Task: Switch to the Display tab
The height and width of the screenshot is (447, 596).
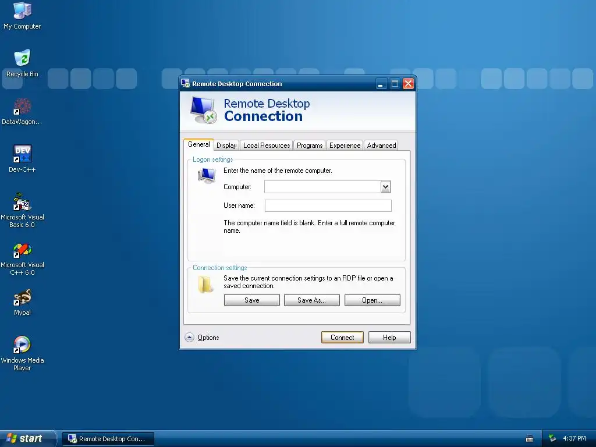Action: click(226, 145)
